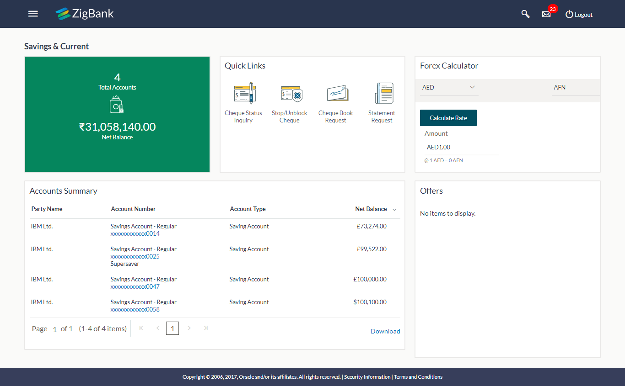
Task: Select page 1 button in pagination
Action: (172, 328)
